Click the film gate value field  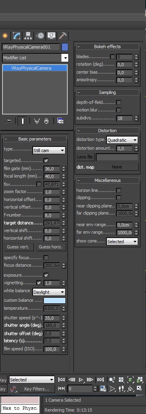[52, 169]
